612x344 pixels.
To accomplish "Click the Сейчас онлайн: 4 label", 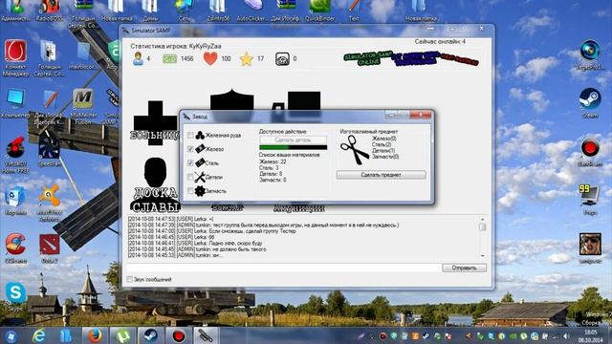I will tap(440, 41).
